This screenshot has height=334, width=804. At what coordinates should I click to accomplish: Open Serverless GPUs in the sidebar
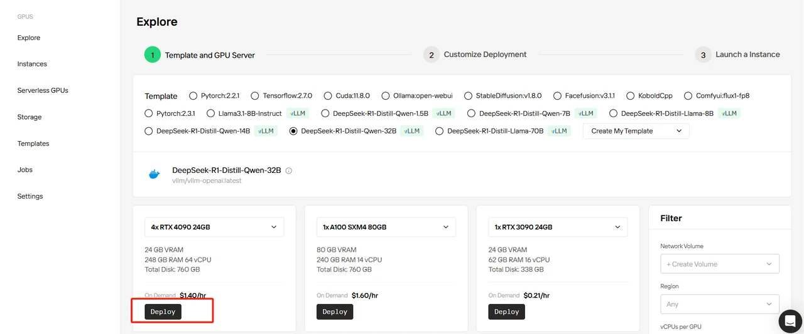point(43,90)
